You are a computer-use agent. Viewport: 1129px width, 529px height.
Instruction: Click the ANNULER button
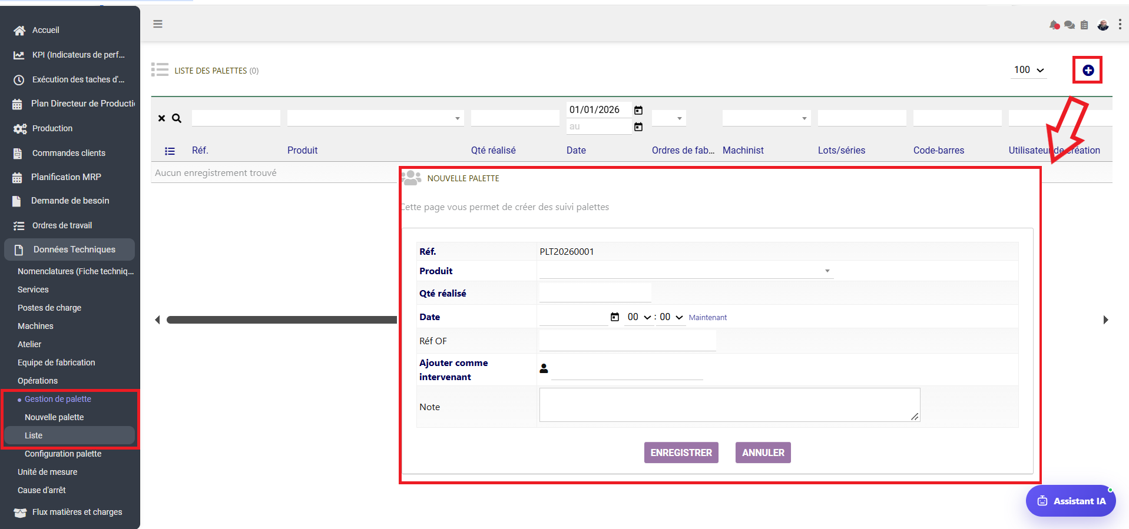pyautogui.click(x=763, y=453)
